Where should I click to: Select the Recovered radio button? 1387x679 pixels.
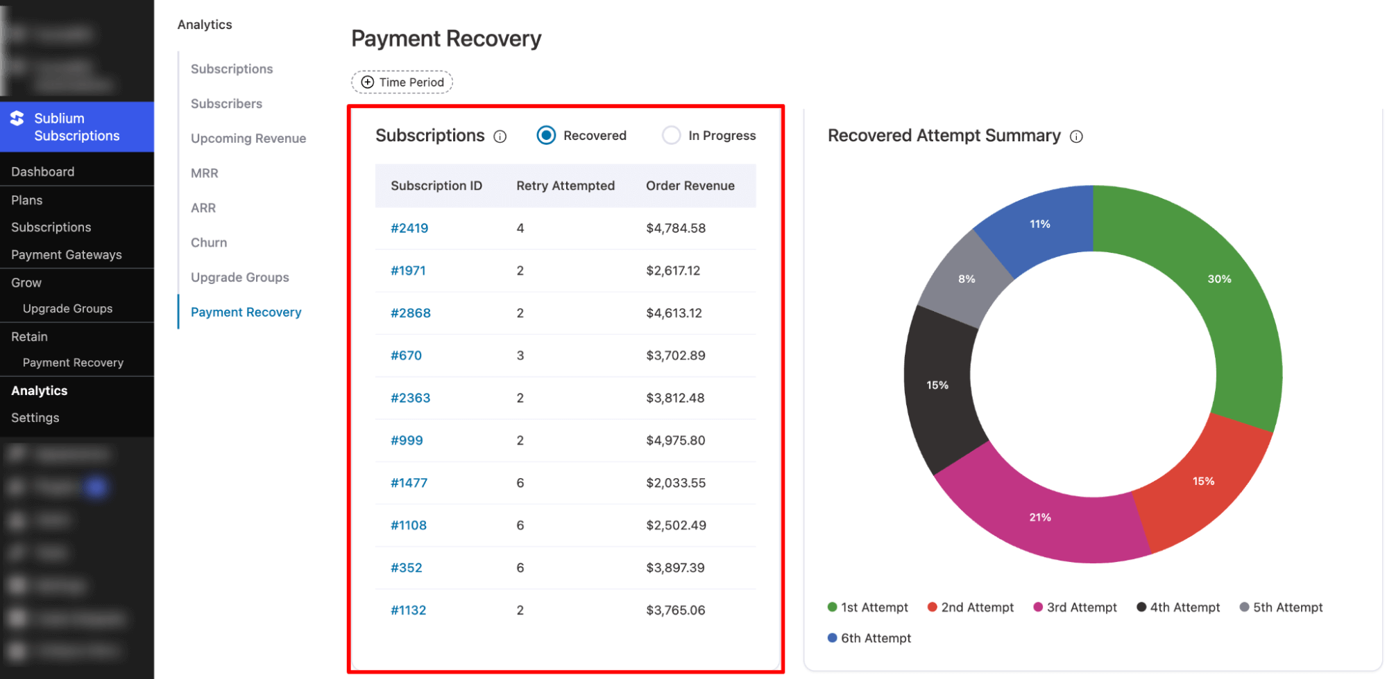click(x=545, y=135)
